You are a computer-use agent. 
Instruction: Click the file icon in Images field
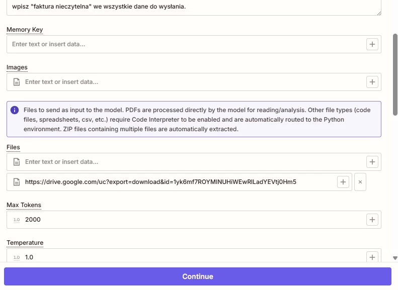click(x=17, y=82)
